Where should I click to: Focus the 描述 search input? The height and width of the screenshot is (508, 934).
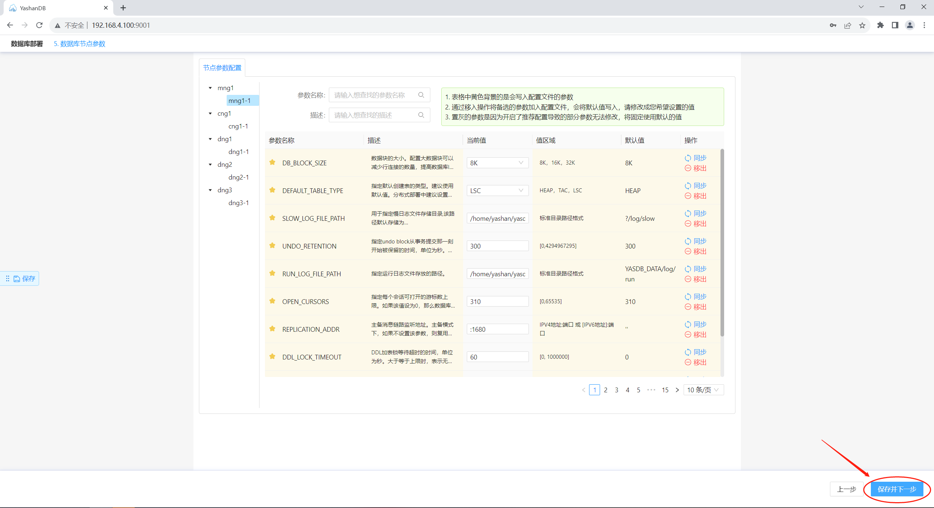(379, 115)
